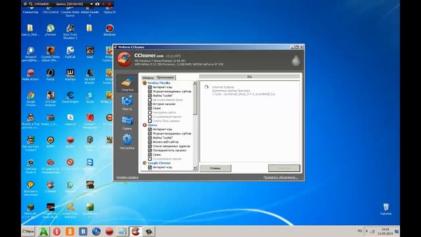Open the uTorrent desktop shortcut

(x=51, y=30)
